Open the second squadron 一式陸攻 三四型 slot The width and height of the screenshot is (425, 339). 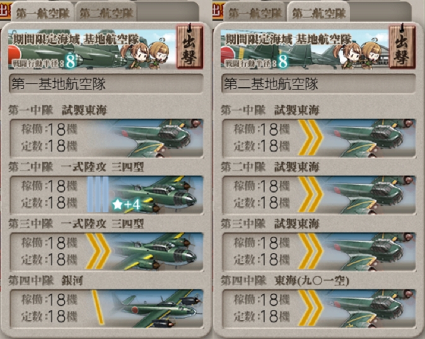tap(107, 194)
